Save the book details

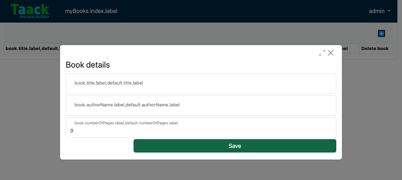click(235, 146)
